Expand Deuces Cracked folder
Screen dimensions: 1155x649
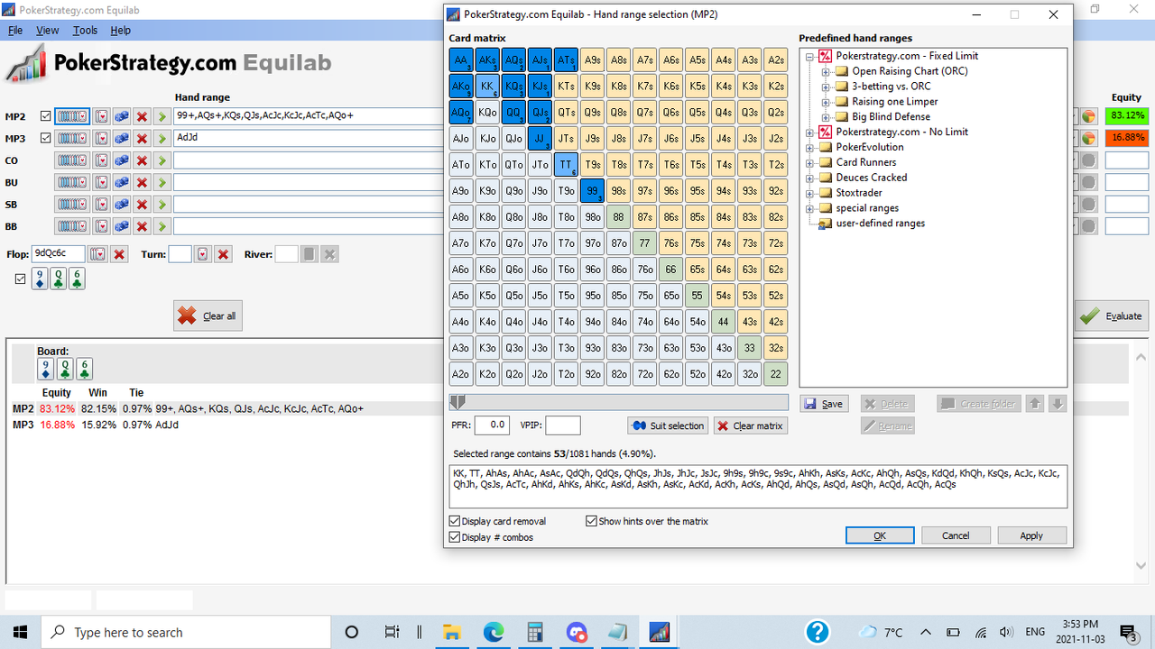[809, 178]
